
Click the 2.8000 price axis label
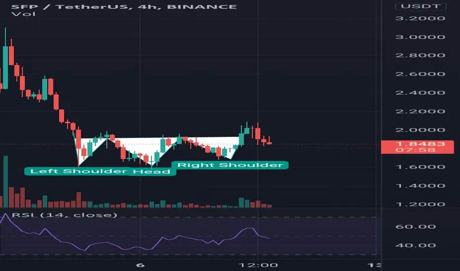(421, 55)
